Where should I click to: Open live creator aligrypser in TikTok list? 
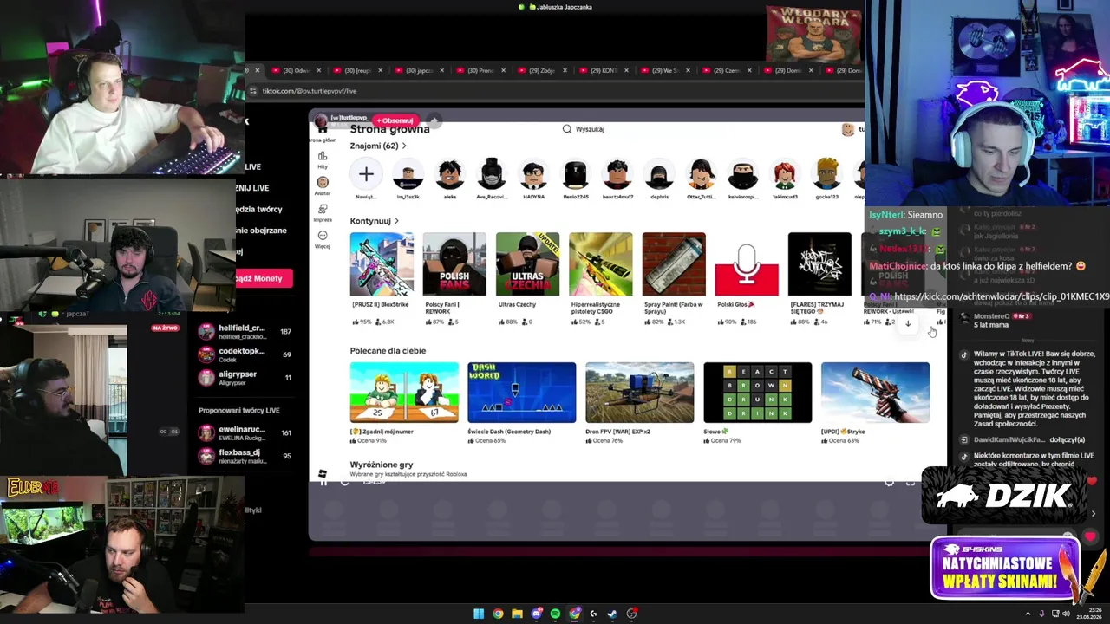[245, 378]
